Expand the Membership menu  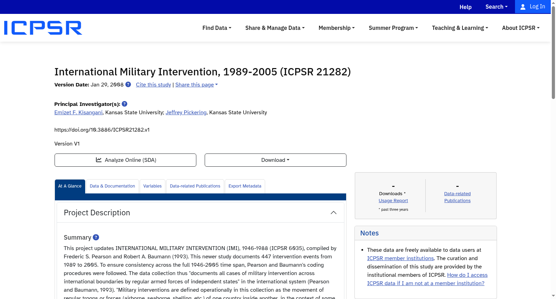[337, 28]
